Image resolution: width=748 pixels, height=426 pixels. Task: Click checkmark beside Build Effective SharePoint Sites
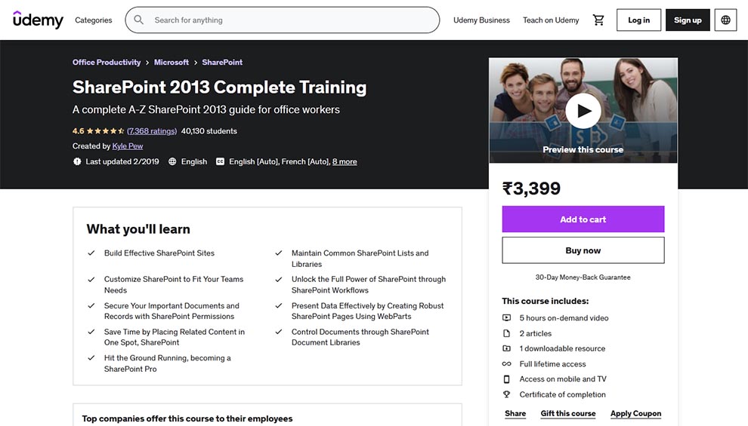[x=91, y=253]
